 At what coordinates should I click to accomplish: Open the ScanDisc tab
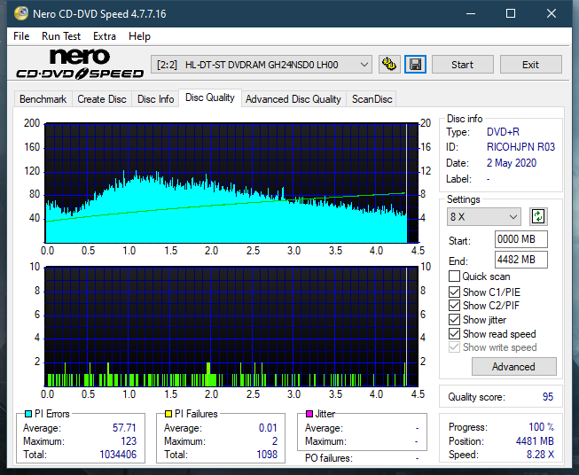[x=372, y=99]
